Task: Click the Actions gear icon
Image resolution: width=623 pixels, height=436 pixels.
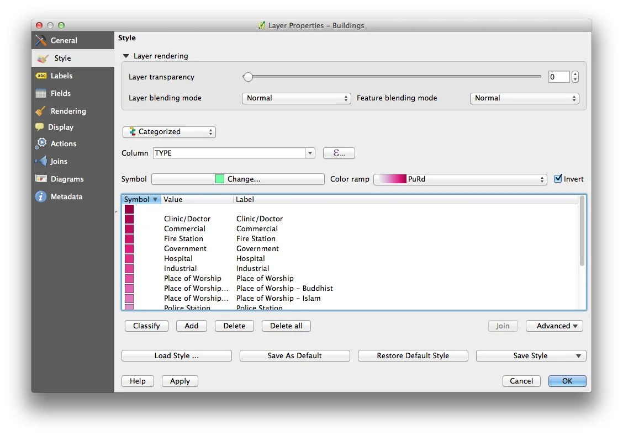Action: pyautogui.click(x=41, y=143)
